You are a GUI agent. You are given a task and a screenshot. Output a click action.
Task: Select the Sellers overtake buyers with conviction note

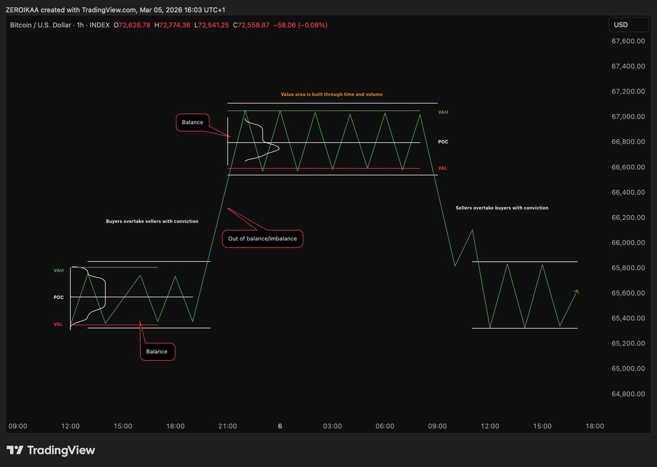[502, 207]
